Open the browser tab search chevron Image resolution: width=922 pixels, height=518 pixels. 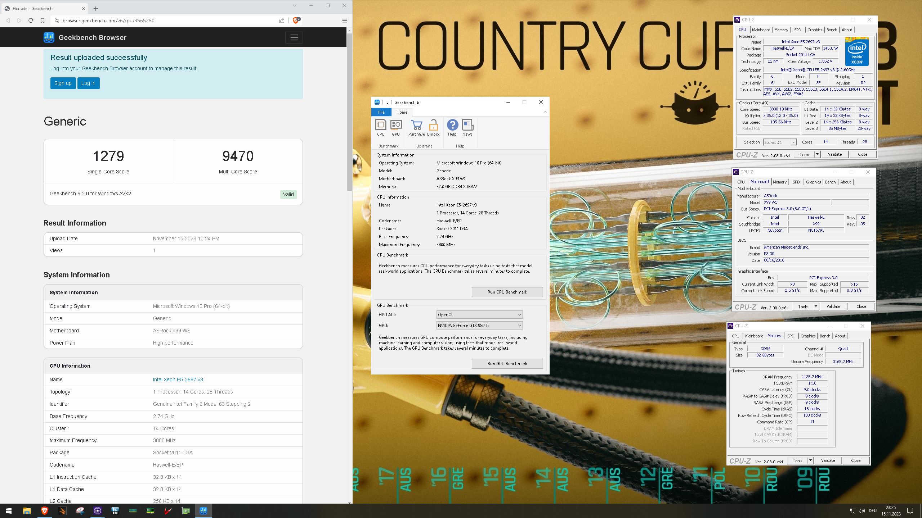point(294,5)
